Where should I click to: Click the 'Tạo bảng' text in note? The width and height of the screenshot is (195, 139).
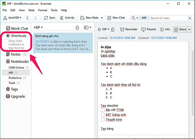[107, 129]
